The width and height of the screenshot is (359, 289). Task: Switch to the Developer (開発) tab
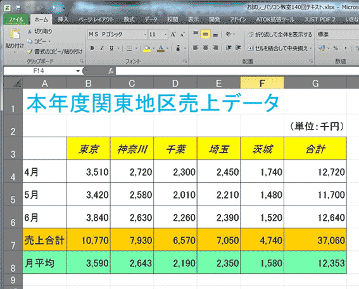click(215, 20)
